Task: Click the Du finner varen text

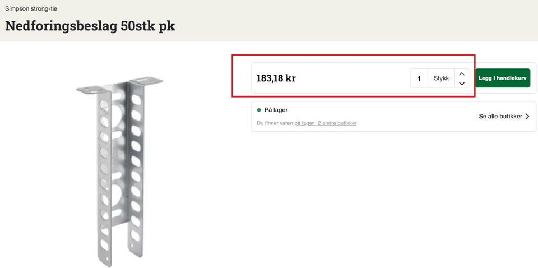Action: 275,123
